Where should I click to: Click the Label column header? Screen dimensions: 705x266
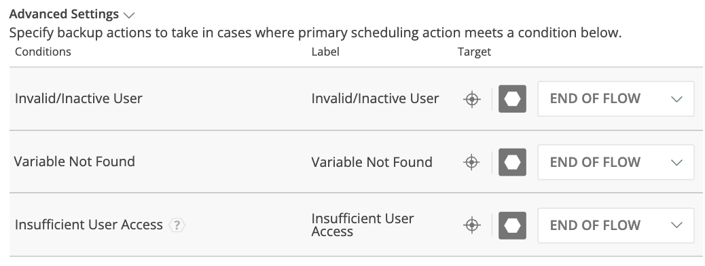tap(325, 52)
